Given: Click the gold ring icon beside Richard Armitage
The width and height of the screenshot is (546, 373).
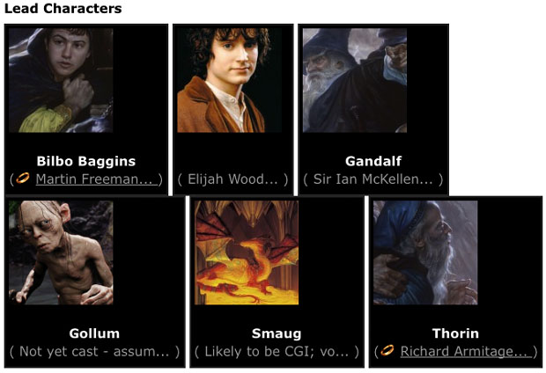Looking at the screenshot, I should tap(387, 350).
